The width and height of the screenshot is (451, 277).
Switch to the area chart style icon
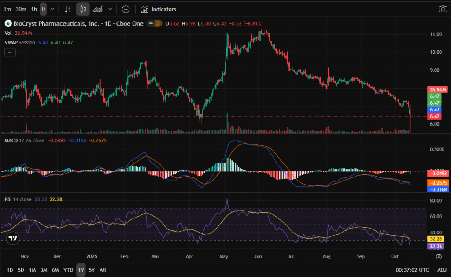98,9
